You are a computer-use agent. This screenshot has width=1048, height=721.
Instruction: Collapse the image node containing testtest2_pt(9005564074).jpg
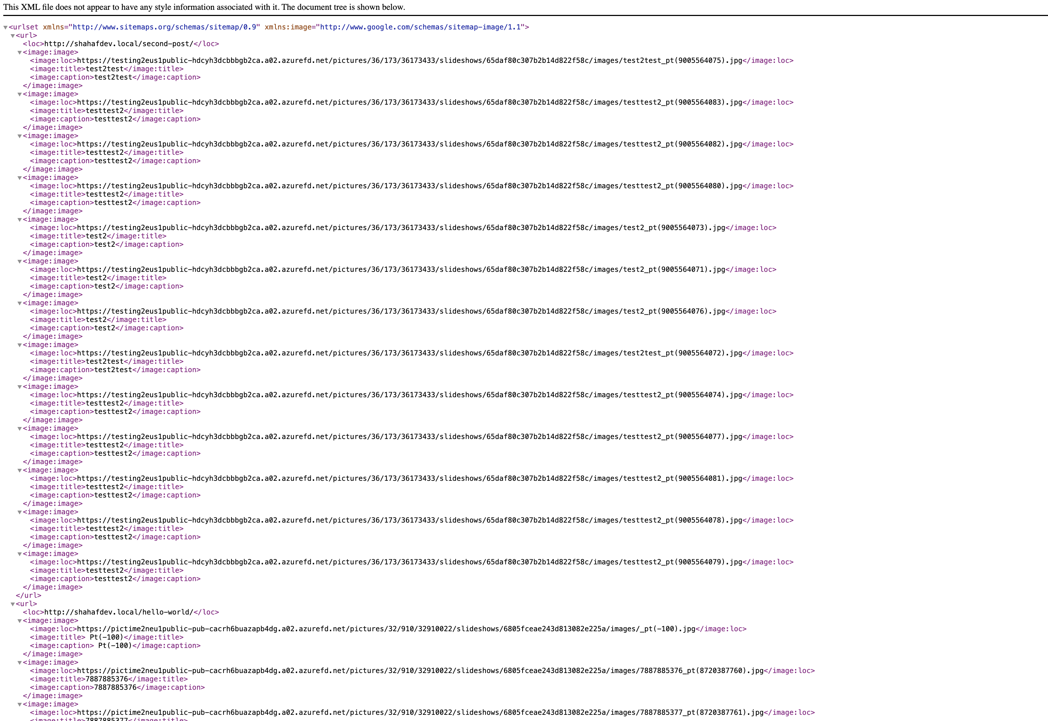tap(19, 387)
